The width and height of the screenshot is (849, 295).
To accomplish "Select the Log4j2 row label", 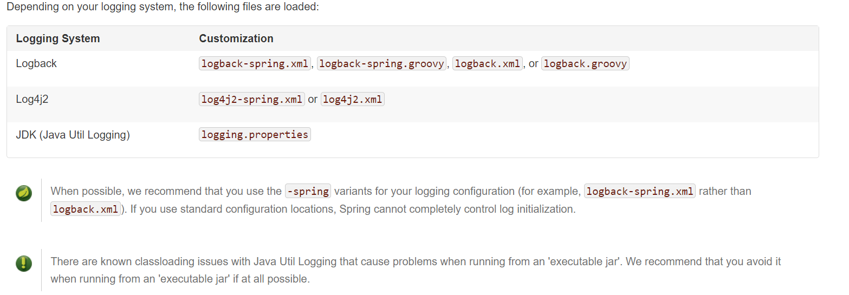I will 32,99.
